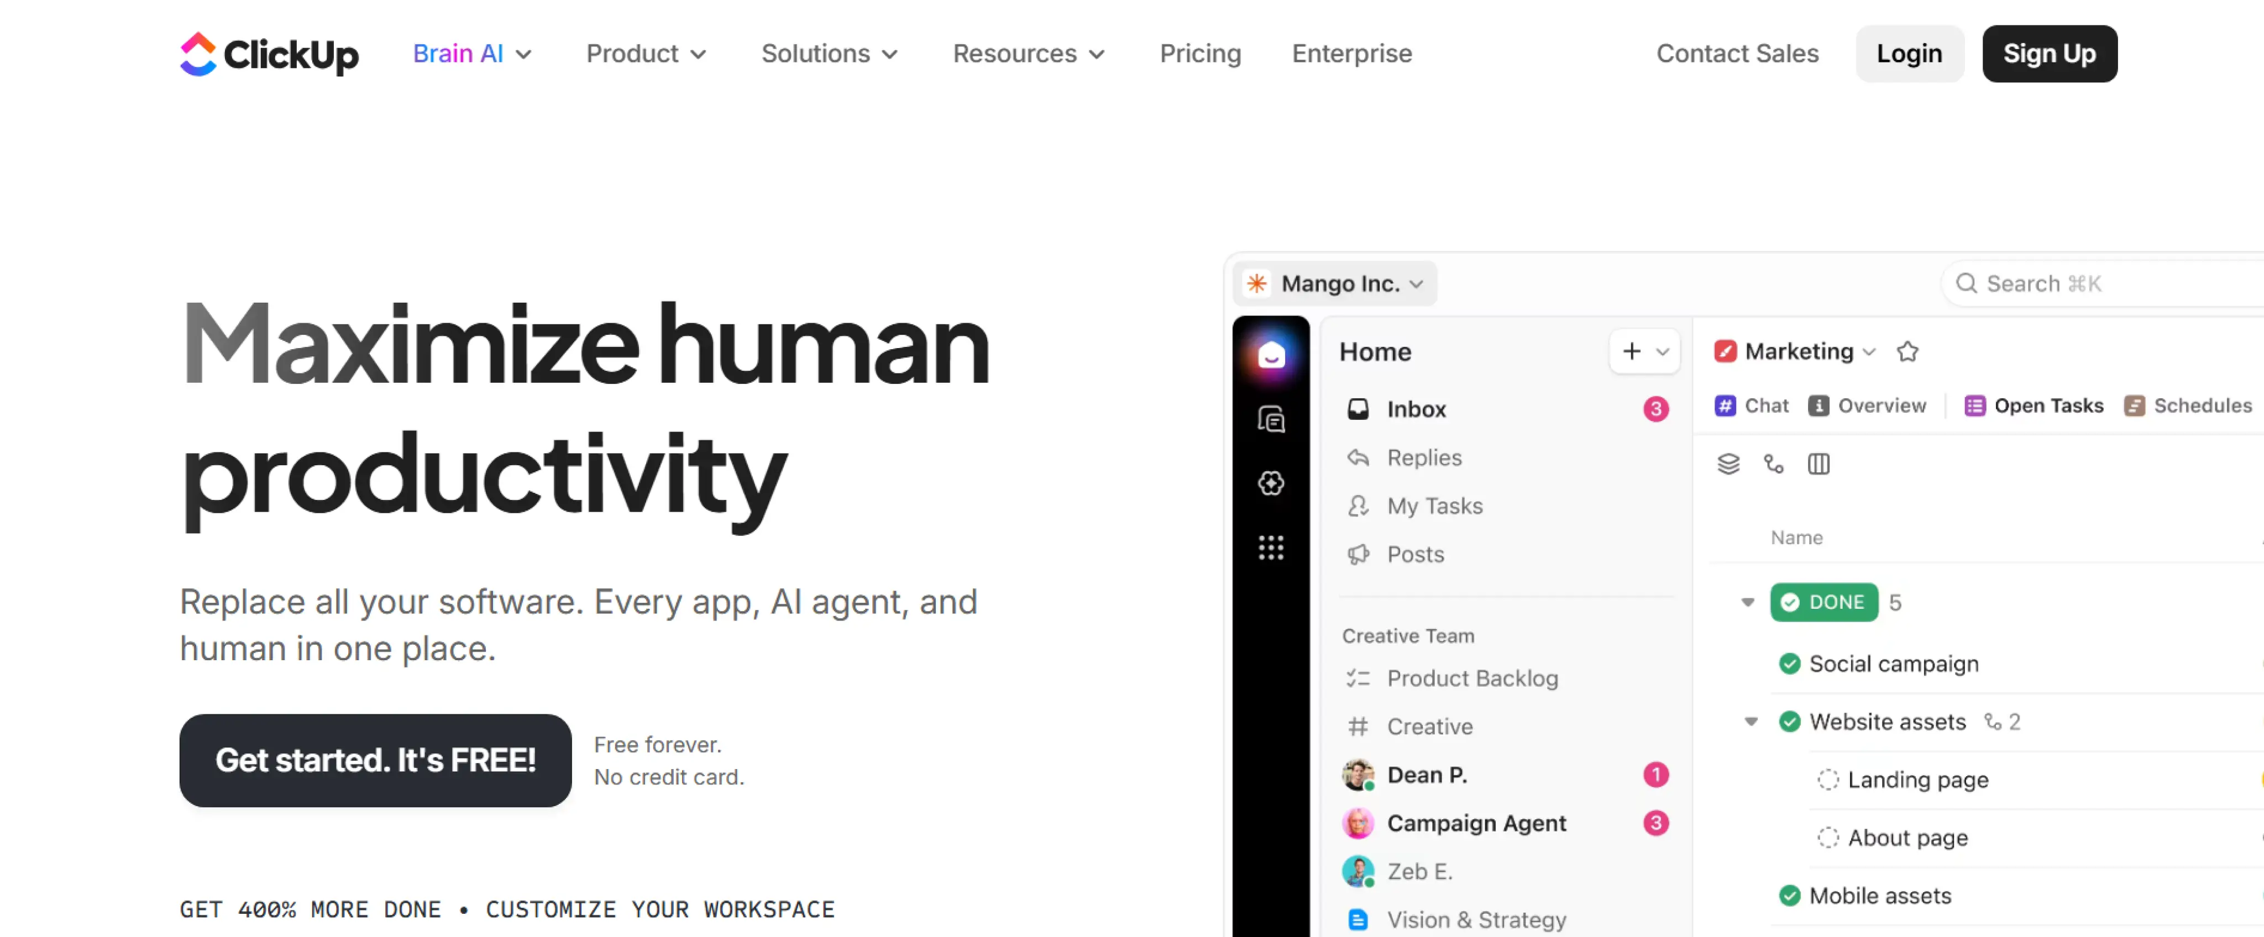
Task: Click the Brain AI sidebar icon
Action: pos(1270,483)
